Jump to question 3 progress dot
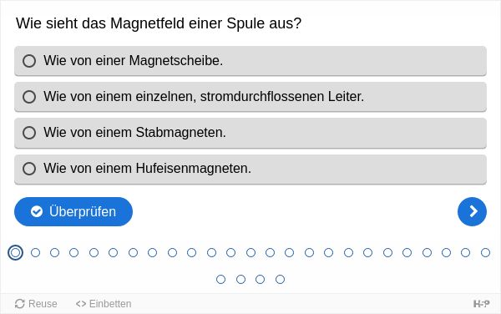501x314 pixels. pyautogui.click(x=54, y=253)
